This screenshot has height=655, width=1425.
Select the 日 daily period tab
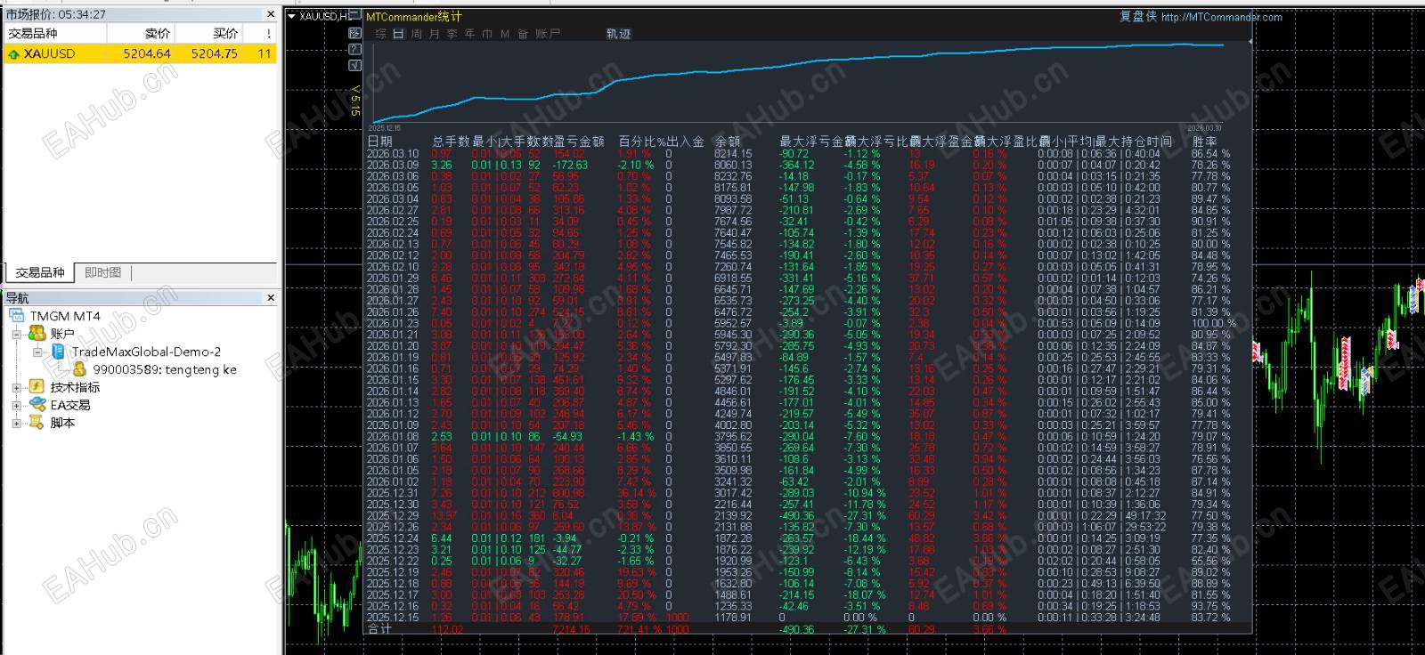point(398,34)
